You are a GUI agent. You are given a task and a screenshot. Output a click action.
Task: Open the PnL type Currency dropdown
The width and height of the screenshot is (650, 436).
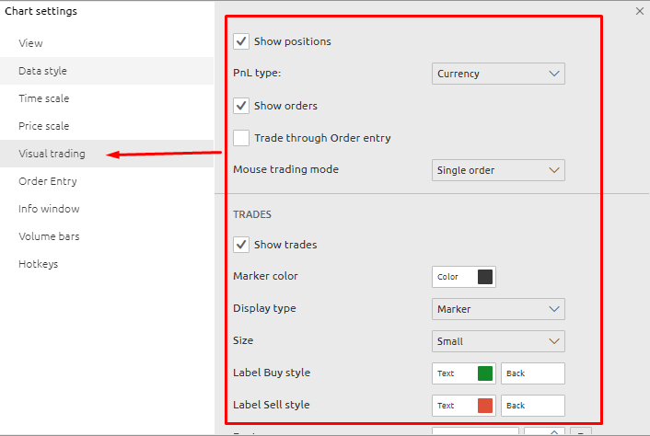point(498,74)
